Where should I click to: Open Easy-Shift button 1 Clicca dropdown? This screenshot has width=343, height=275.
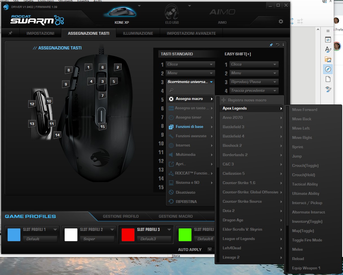point(254,64)
